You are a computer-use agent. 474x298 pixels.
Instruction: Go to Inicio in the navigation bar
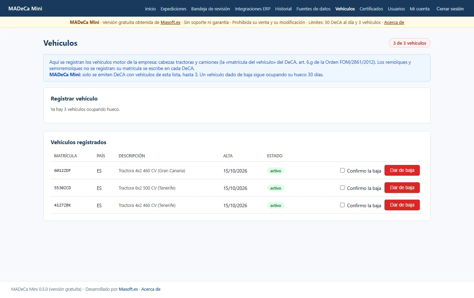[x=150, y=9]
